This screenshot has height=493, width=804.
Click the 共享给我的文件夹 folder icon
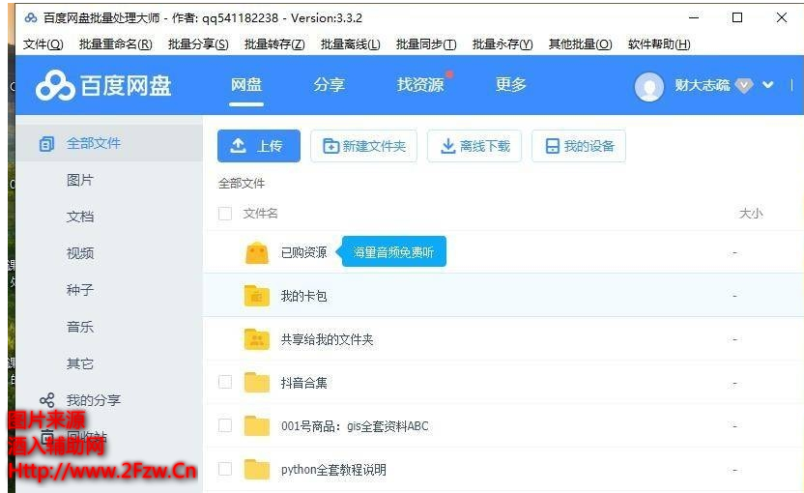tap(257, 339)
